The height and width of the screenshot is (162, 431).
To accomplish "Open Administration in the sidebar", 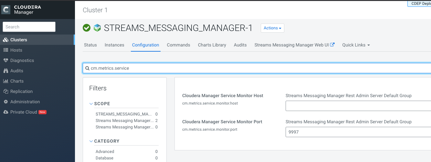I will click(x=37, y=102).
